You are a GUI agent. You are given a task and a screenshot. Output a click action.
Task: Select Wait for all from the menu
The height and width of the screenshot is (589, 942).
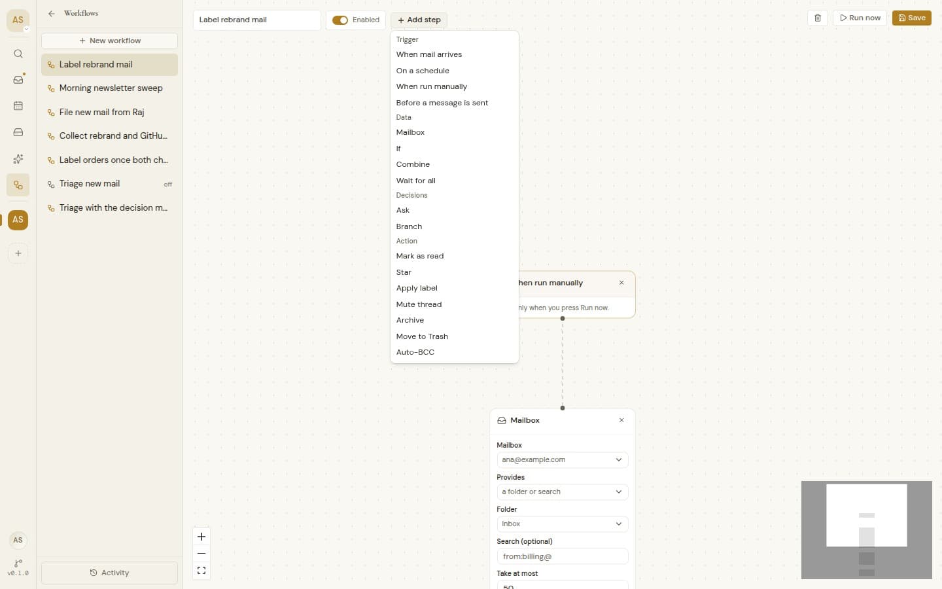coord(455,181)
